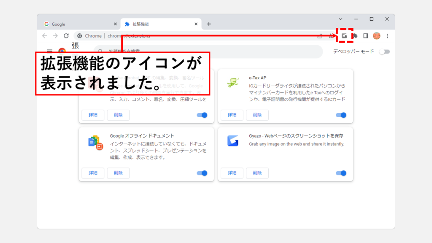Screen dimensions: 432x243
Task: Go back using the back arrow
Action: pos(45,36)
